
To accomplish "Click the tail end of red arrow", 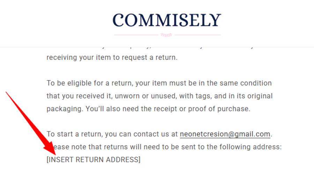I will [x=7, y=93].
